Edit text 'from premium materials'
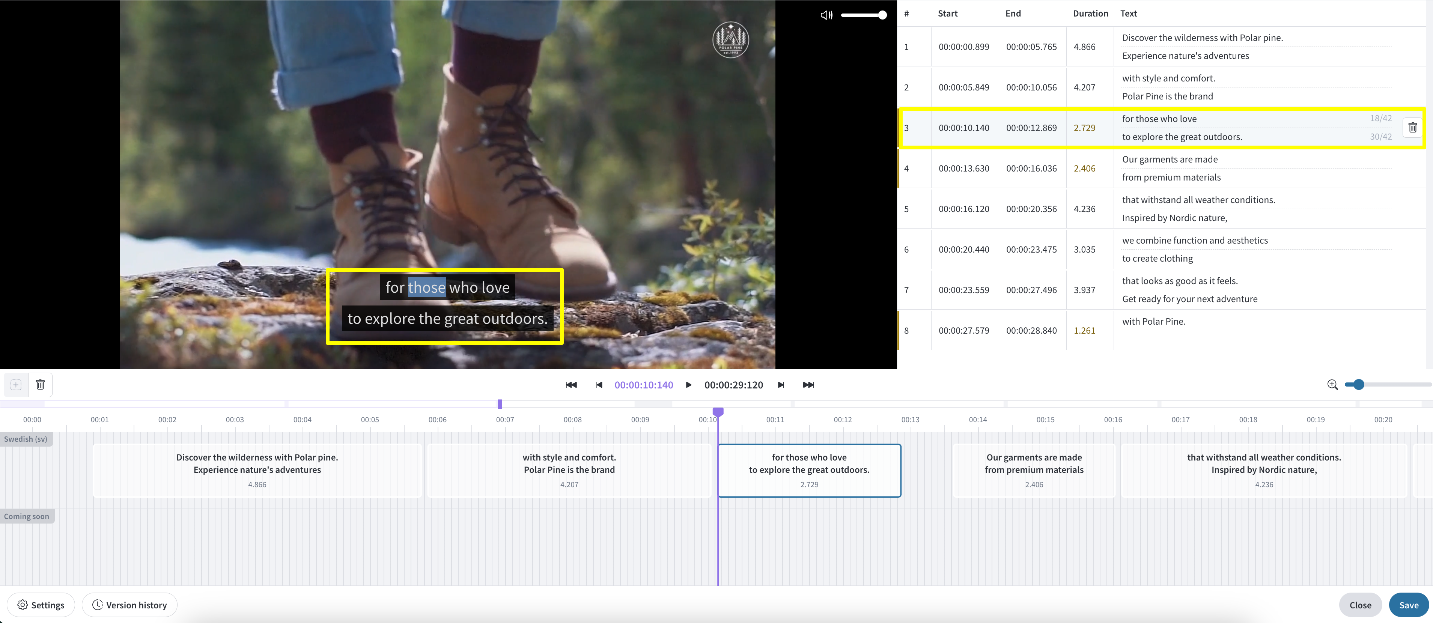This screenshot has height=623, width=1433. coord(1171,178)
